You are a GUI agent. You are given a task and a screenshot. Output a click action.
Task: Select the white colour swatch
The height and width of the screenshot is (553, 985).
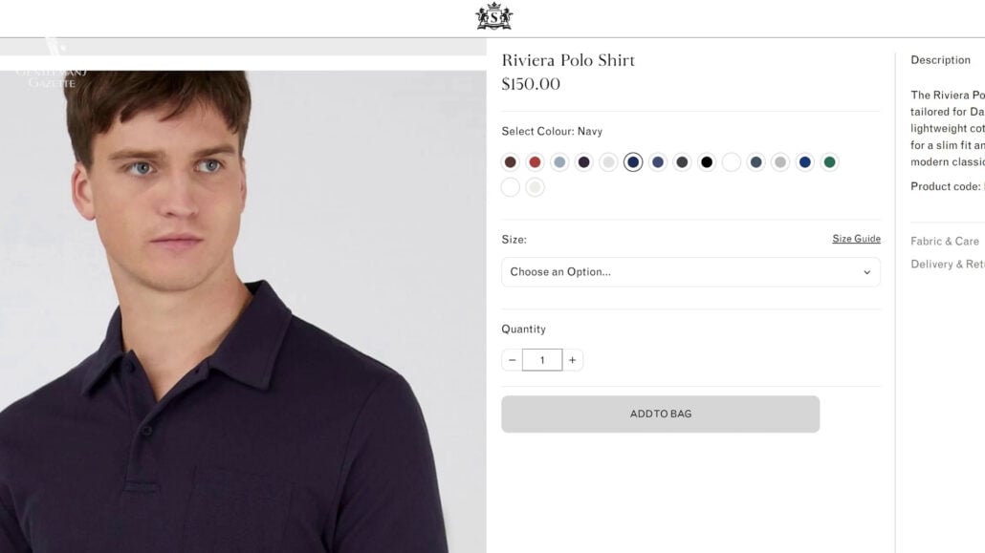coord(732,161)
